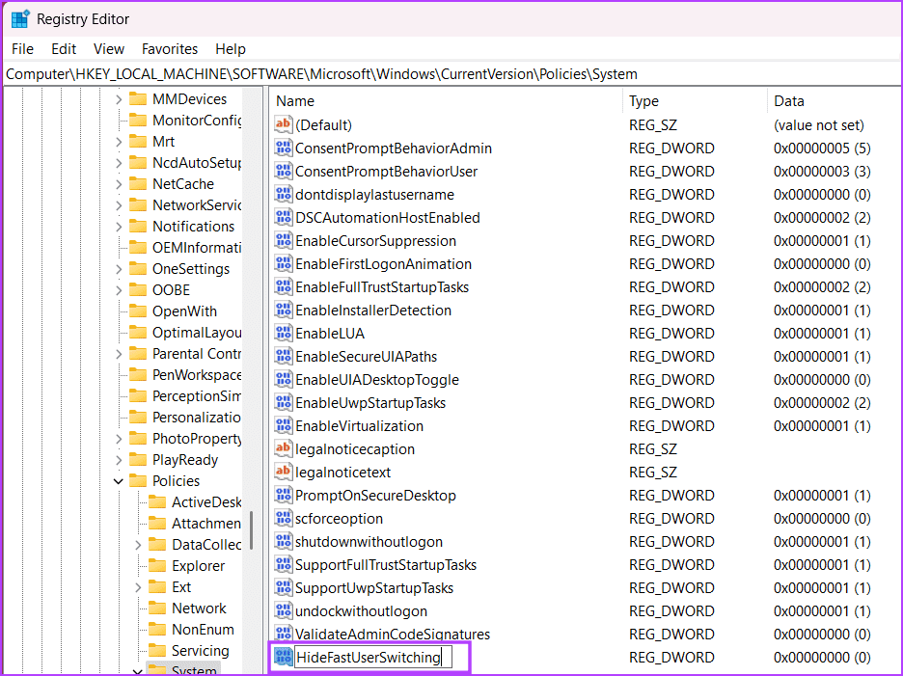Sort values by the Name column header
Viewport: 903px width, 676px height.
pyautogui.click(x=446, y=100)
